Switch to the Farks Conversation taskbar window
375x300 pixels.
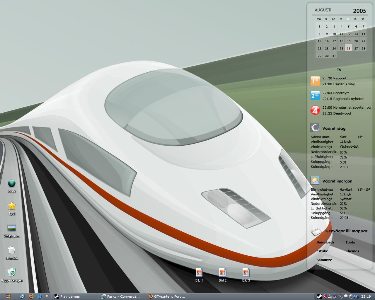(121, 296)
